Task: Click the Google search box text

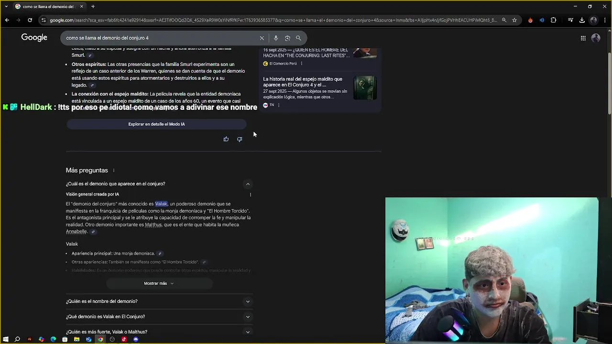Action: [107, 38]
